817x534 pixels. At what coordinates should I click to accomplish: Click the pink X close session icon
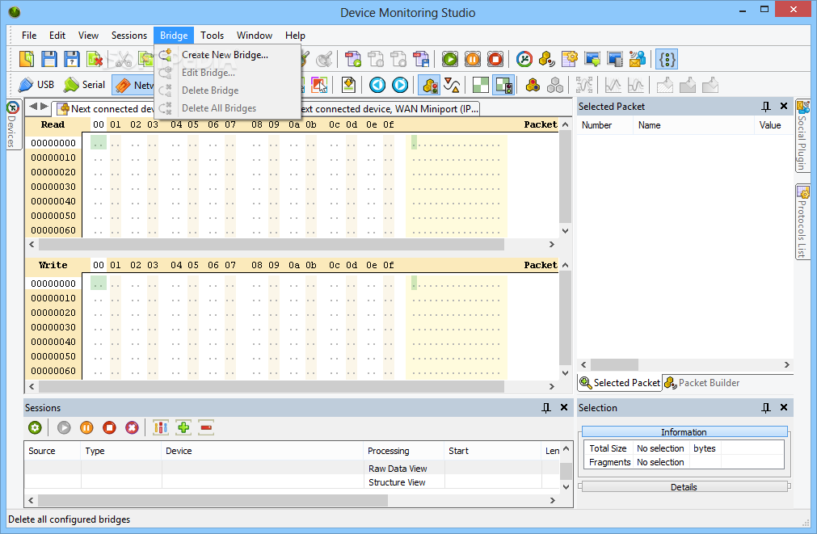(x=132, y=427)
